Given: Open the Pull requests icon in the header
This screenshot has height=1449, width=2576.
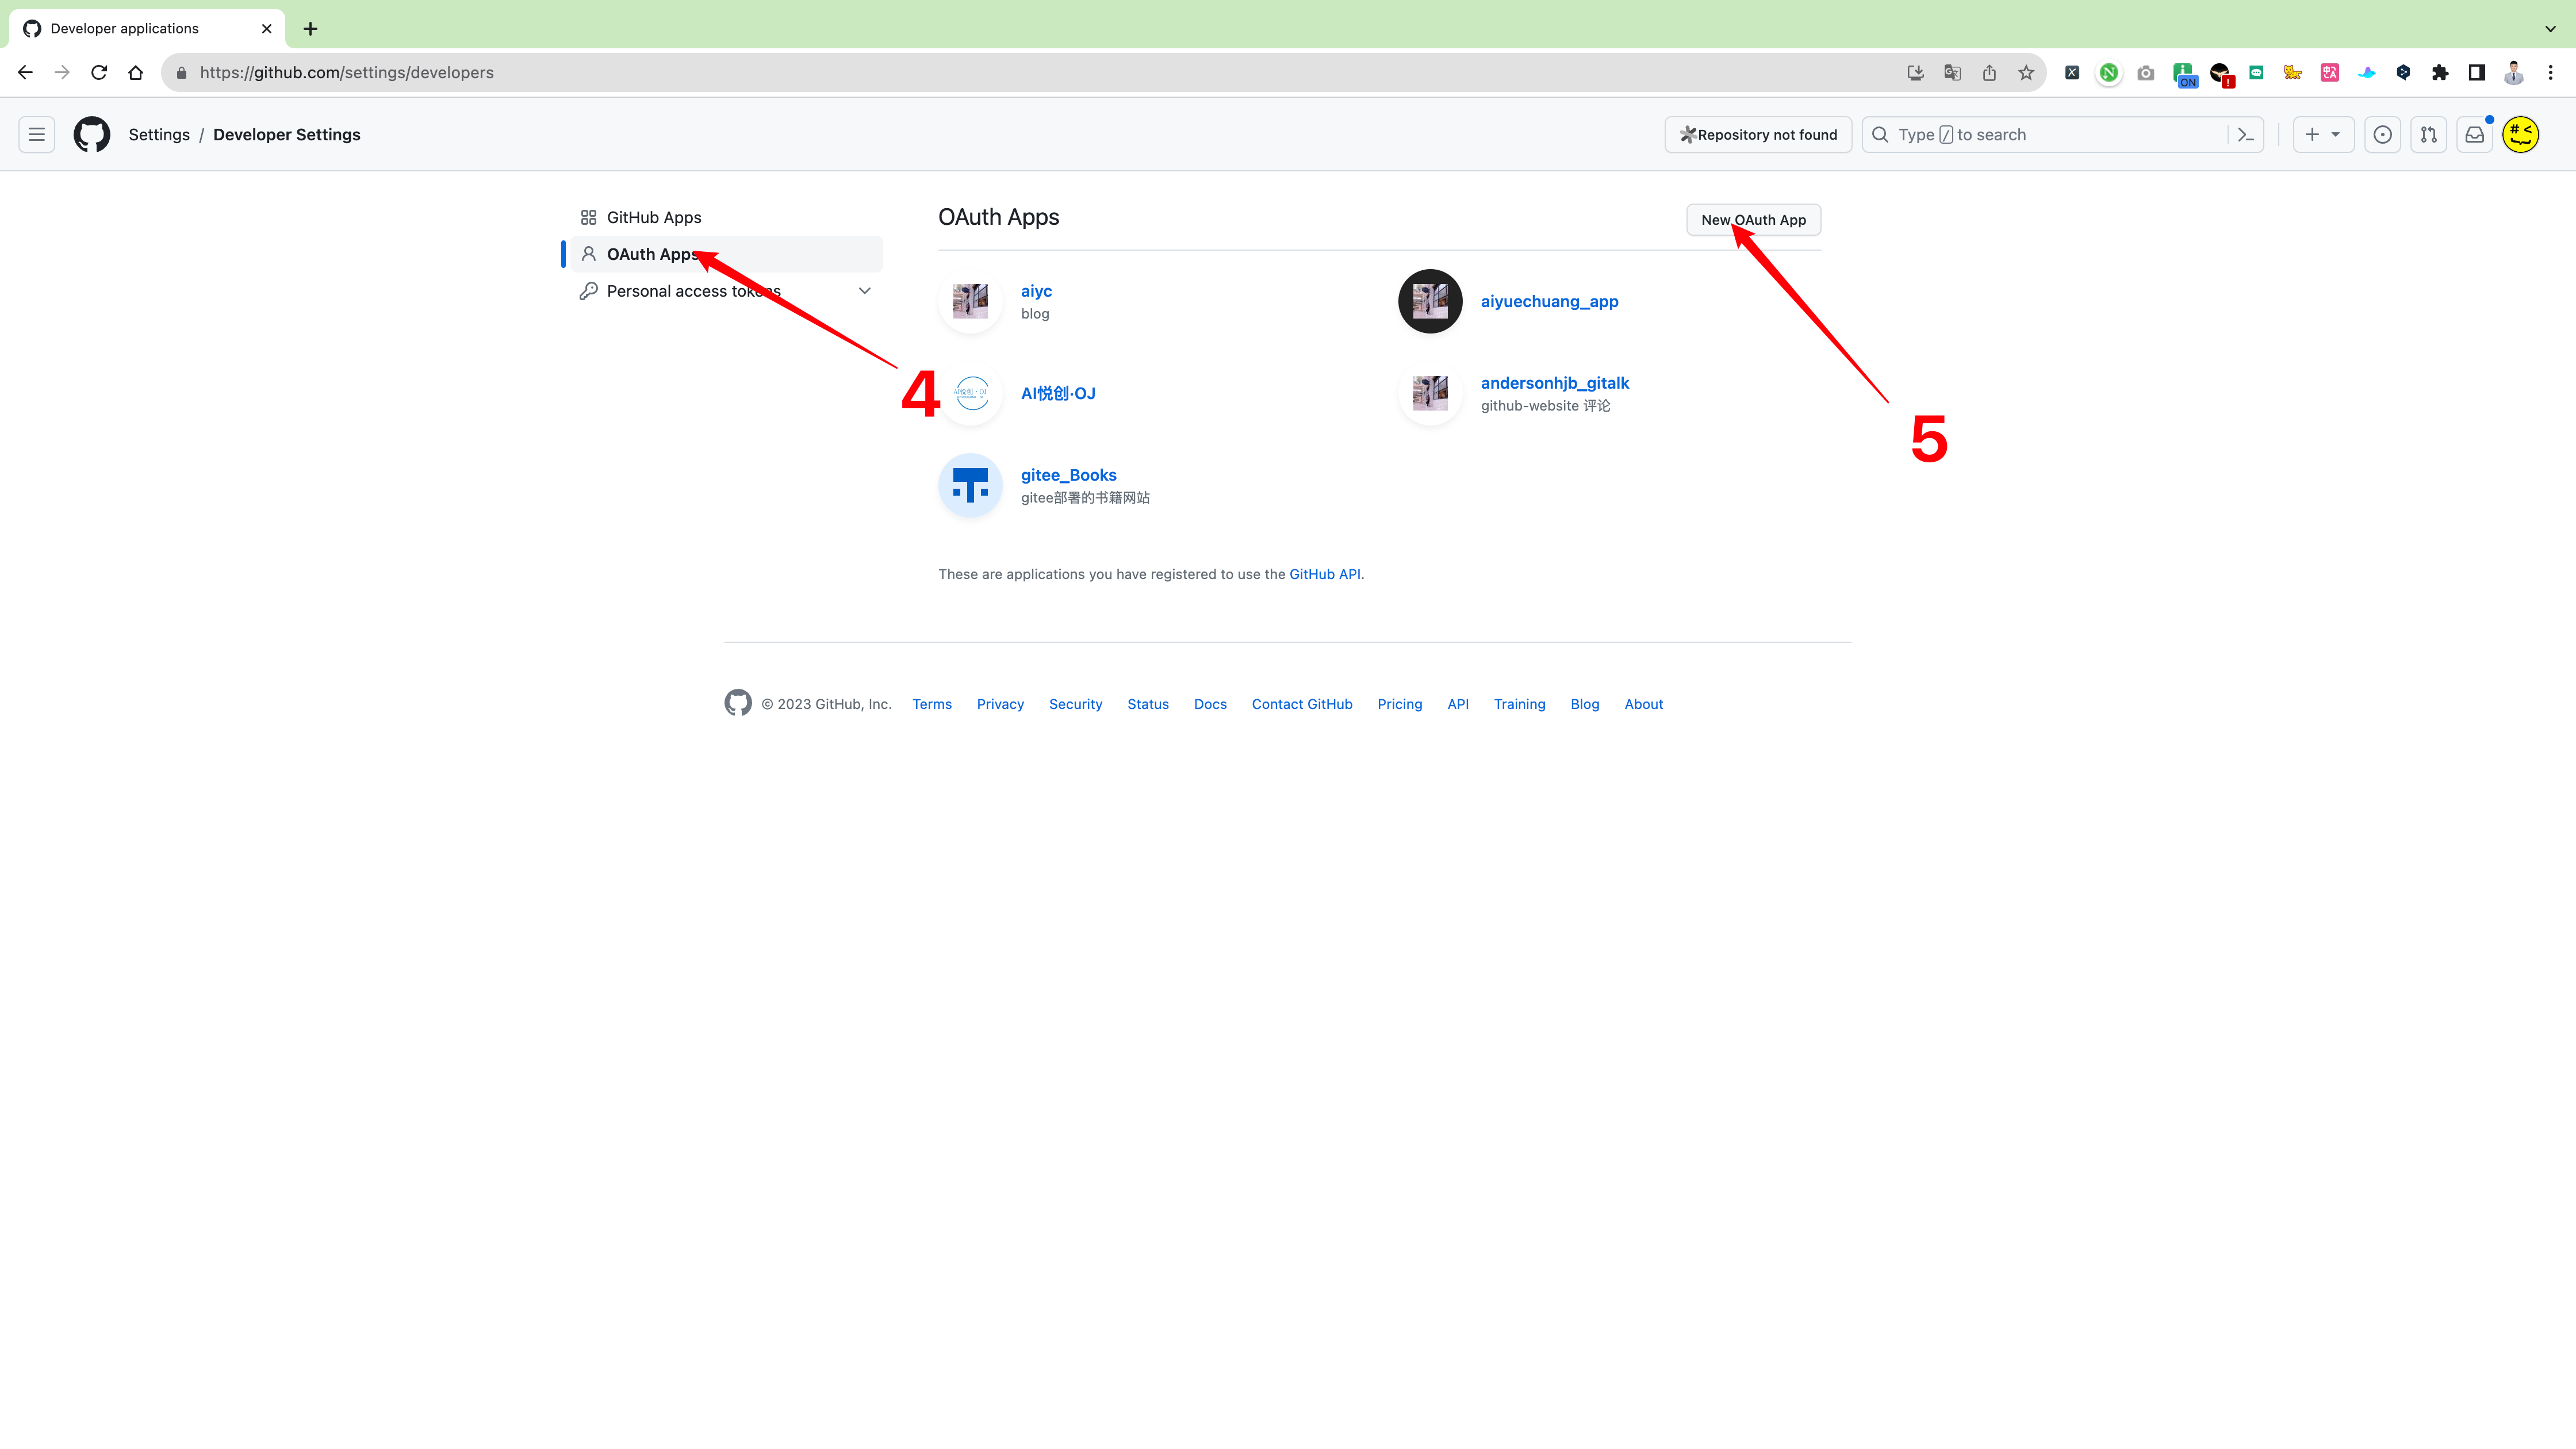Looking at the screenshot, I should [2429, 134].
